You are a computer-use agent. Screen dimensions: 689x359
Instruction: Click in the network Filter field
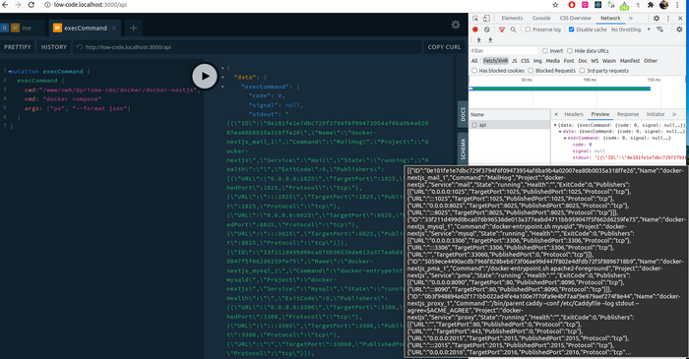(x=504, y=50)
